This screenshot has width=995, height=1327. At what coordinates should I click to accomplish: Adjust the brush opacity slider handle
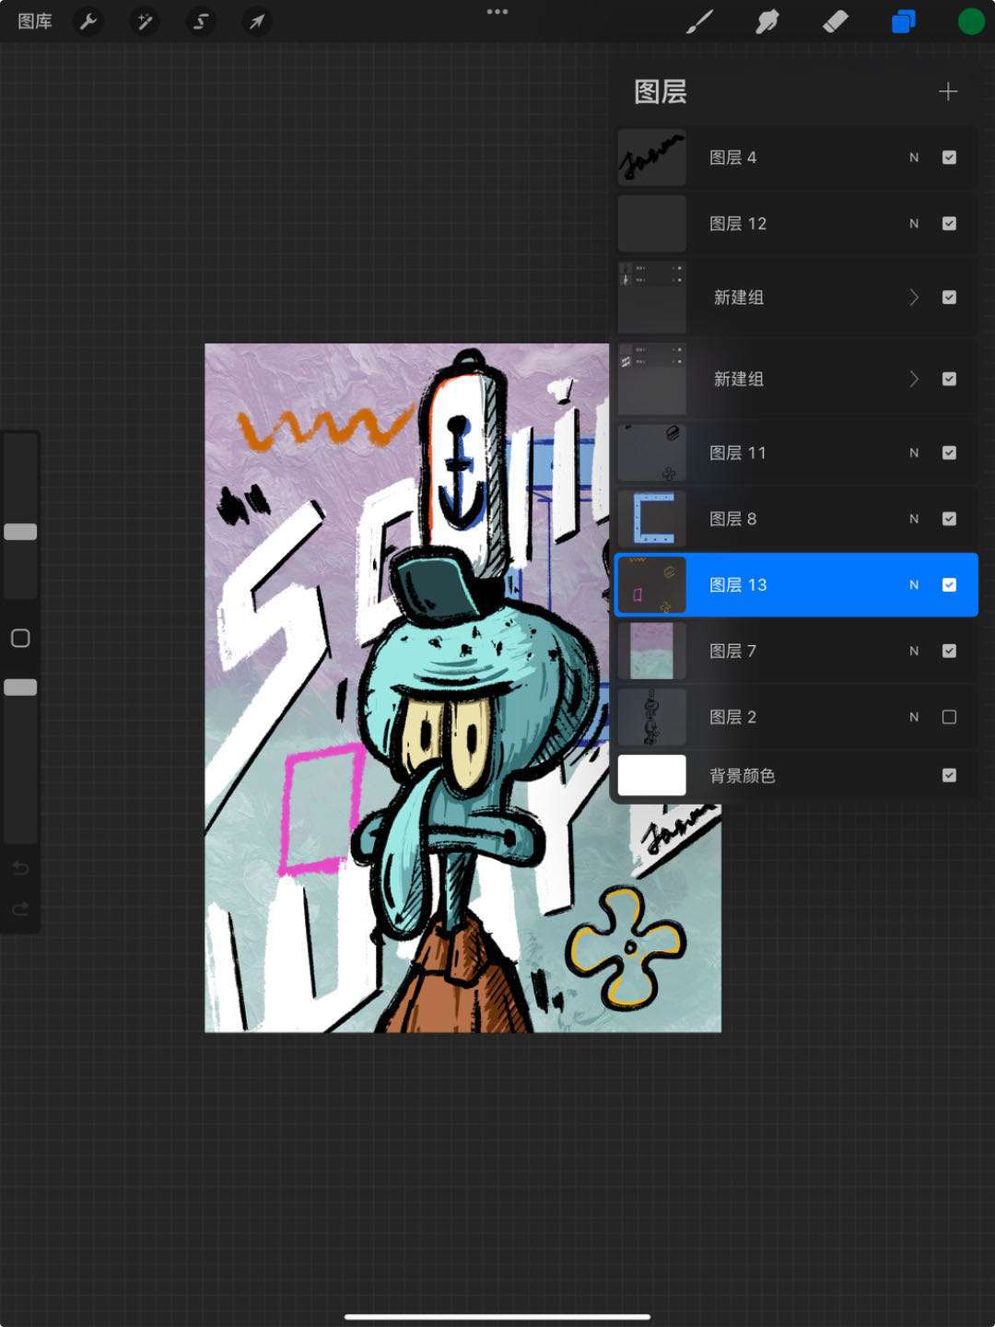[20, 687]
